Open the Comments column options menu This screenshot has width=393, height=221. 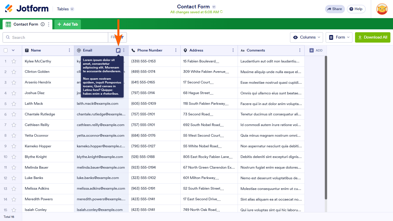point(300,50)
